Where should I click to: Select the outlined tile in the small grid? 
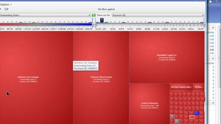point(192,117)
